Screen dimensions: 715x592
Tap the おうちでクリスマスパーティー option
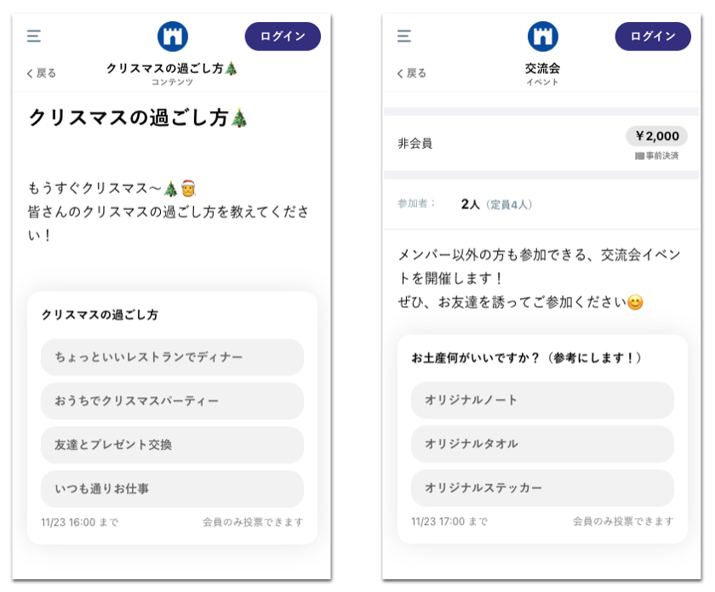tap(172, 401)
